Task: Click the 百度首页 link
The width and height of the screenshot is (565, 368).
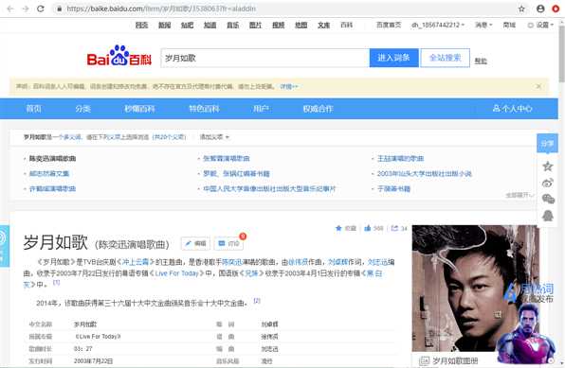Action: click(389, 25)
